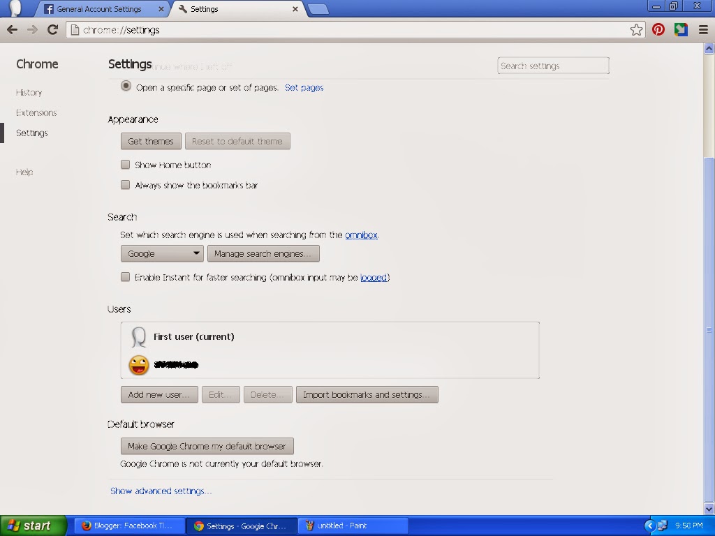
Task: Select the smiley face user avatar
Action: tap(139, 365)
